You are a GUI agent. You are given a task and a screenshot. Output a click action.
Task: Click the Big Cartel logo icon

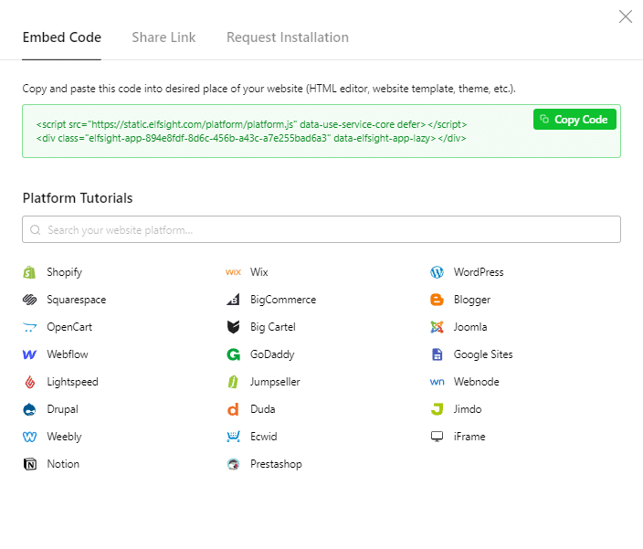[233, 327]
